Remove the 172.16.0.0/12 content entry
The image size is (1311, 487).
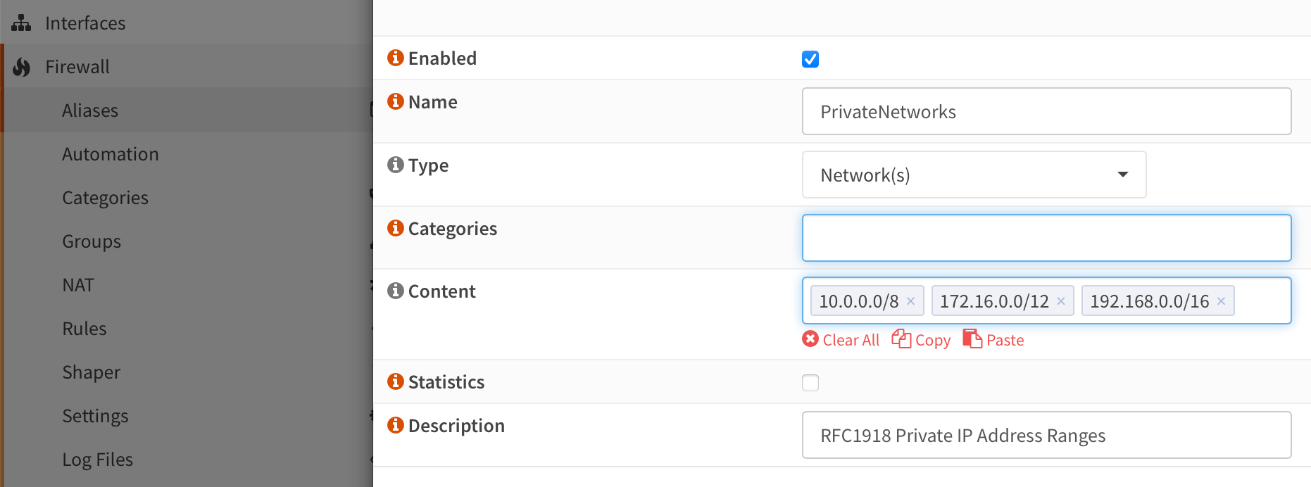click(x=1060, y=301)
